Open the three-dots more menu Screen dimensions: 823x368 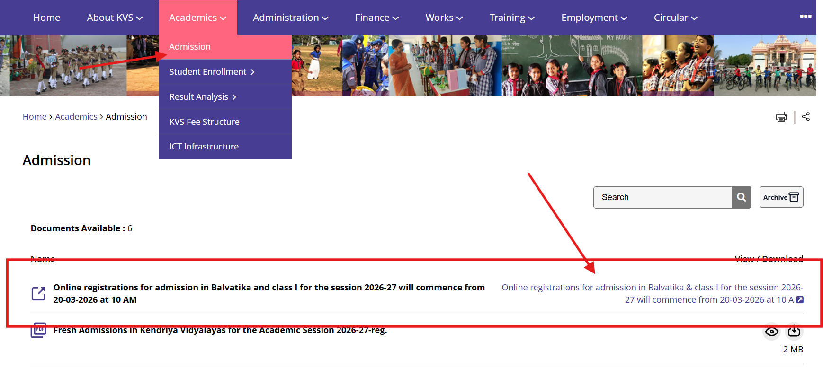[x=805, y=16]
